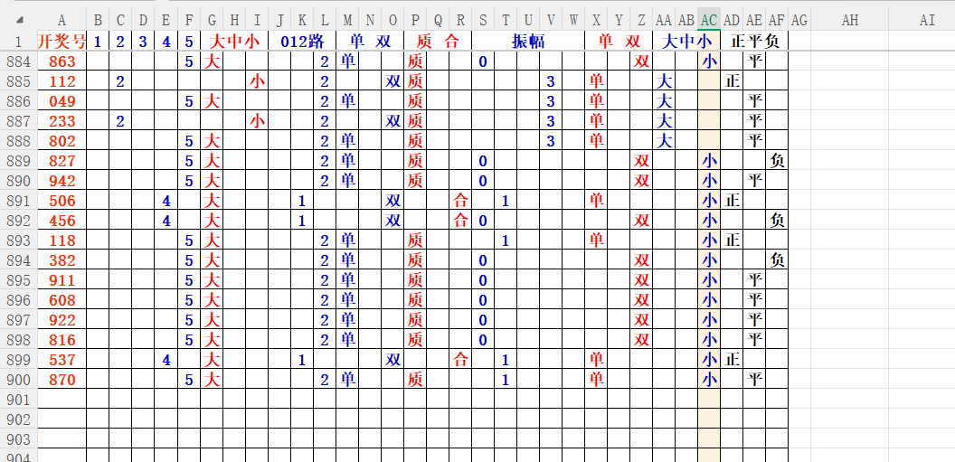955x462 pixels.
Task: Select row 891 header
Action: click(x=18, y=201)
